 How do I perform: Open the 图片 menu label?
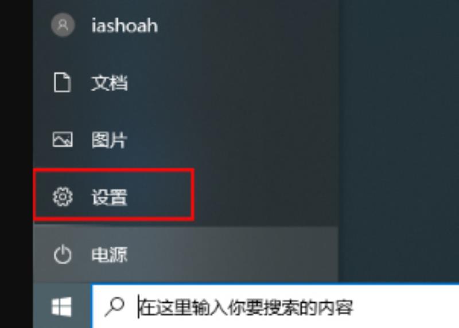[109, 140]
